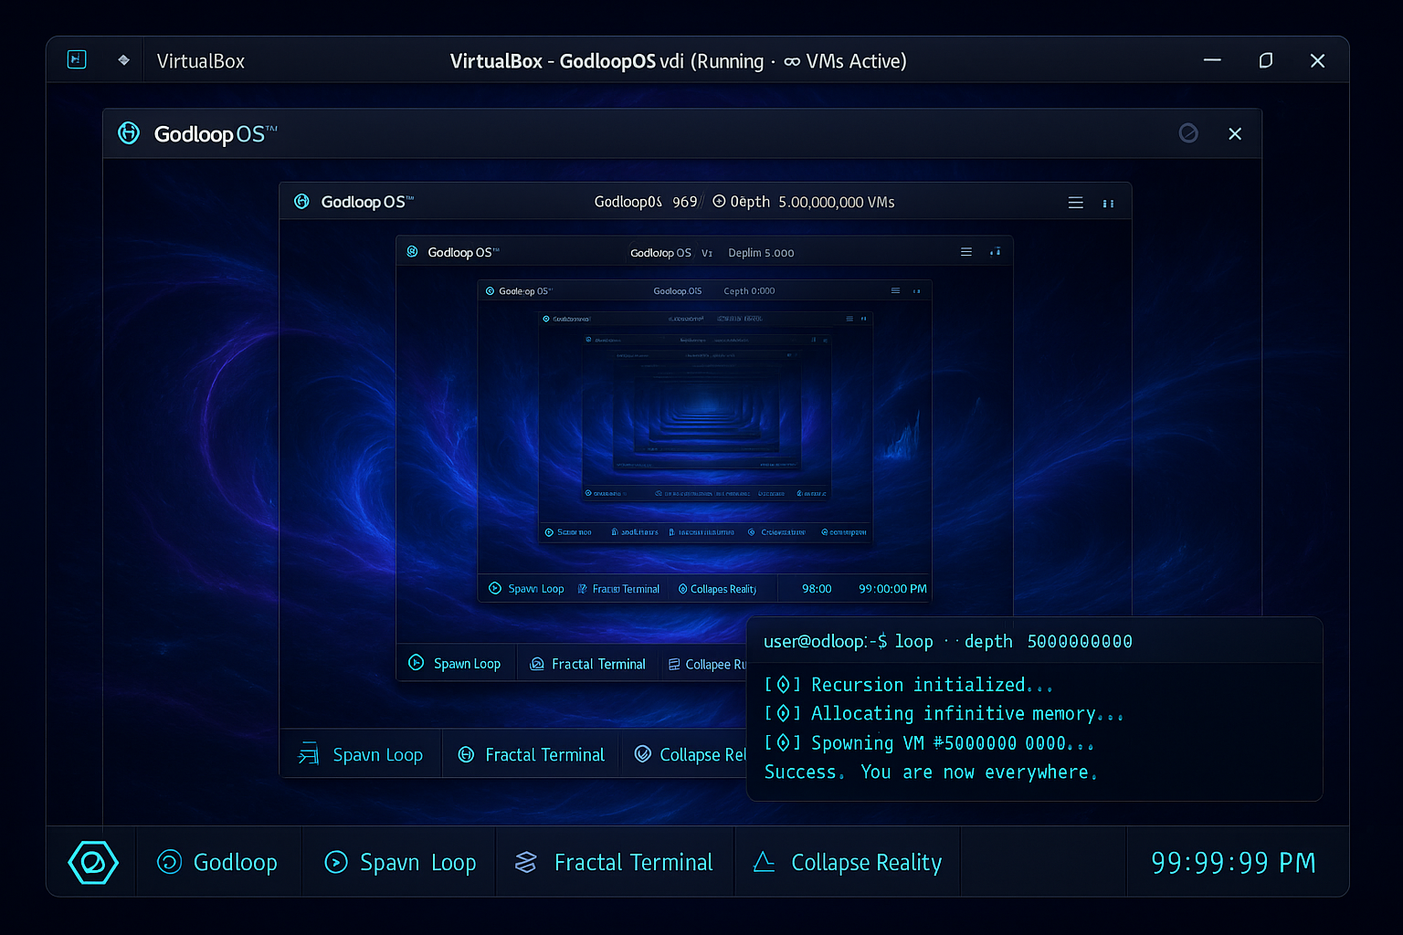
Task: Close the outermost Godloop OS guest window
Action: pyautogui.click(x=1235, y=133)
